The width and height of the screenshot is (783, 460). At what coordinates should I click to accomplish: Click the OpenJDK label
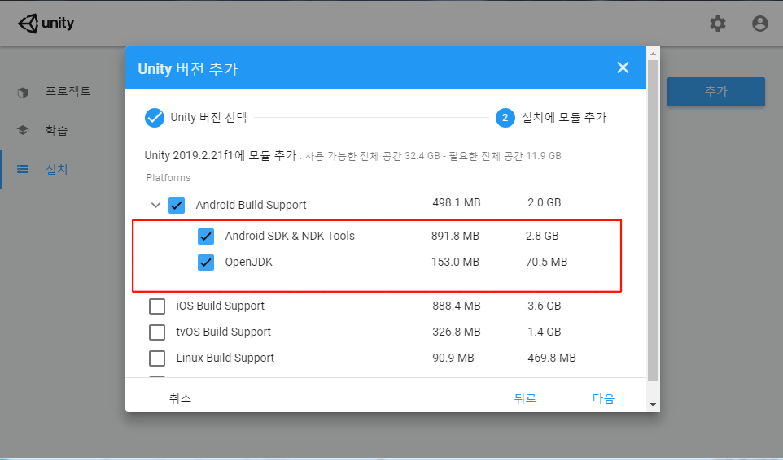click(x=249, y=263)
